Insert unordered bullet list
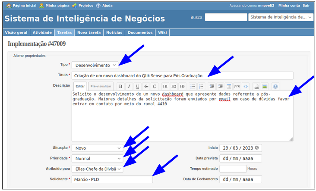 193,86
